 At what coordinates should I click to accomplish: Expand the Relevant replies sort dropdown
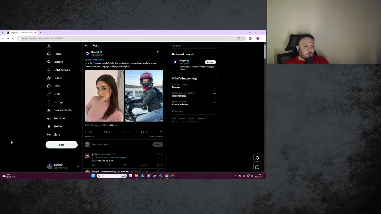click(90, 137)
